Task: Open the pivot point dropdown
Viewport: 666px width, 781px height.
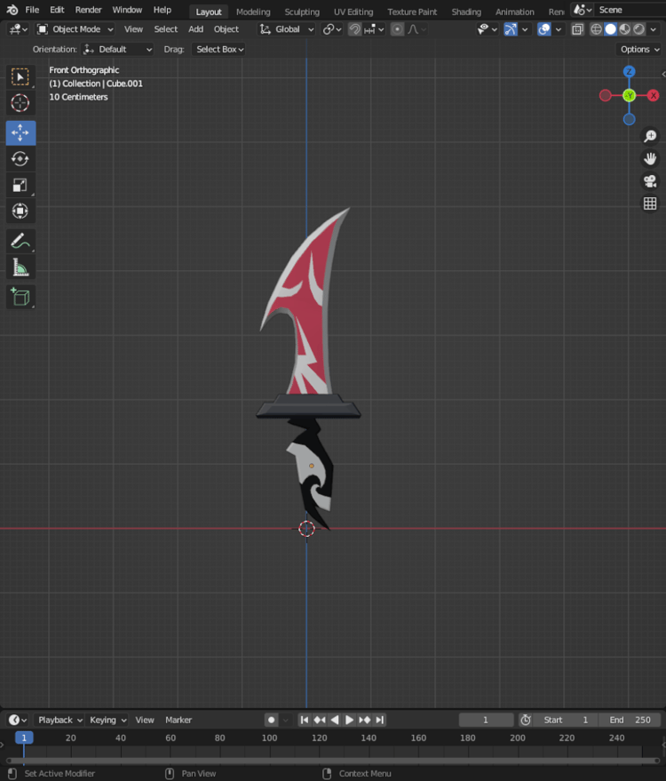Action: pyautogui.click(x=332, y=29)
